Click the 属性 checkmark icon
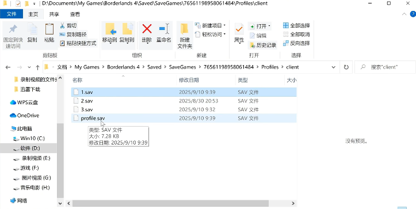416x209 pixels. click(x=239, y=29)
